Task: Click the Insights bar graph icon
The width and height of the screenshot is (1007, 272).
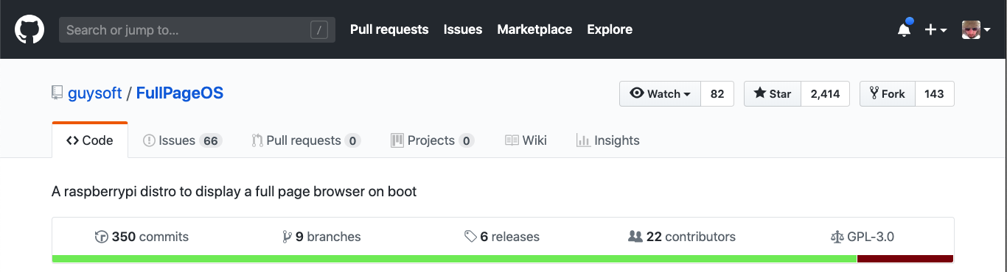Action: pyautogui.click(x=583, y=140)
